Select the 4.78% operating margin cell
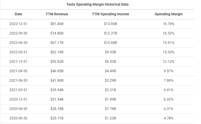This screenshot has width=201, height=124. 169,118
